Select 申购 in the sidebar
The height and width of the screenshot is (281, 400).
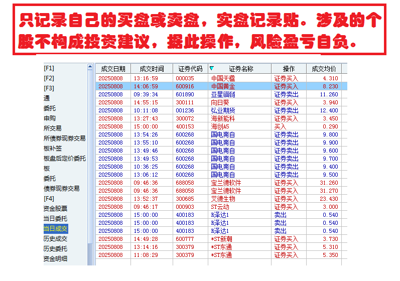pos(50,118)
